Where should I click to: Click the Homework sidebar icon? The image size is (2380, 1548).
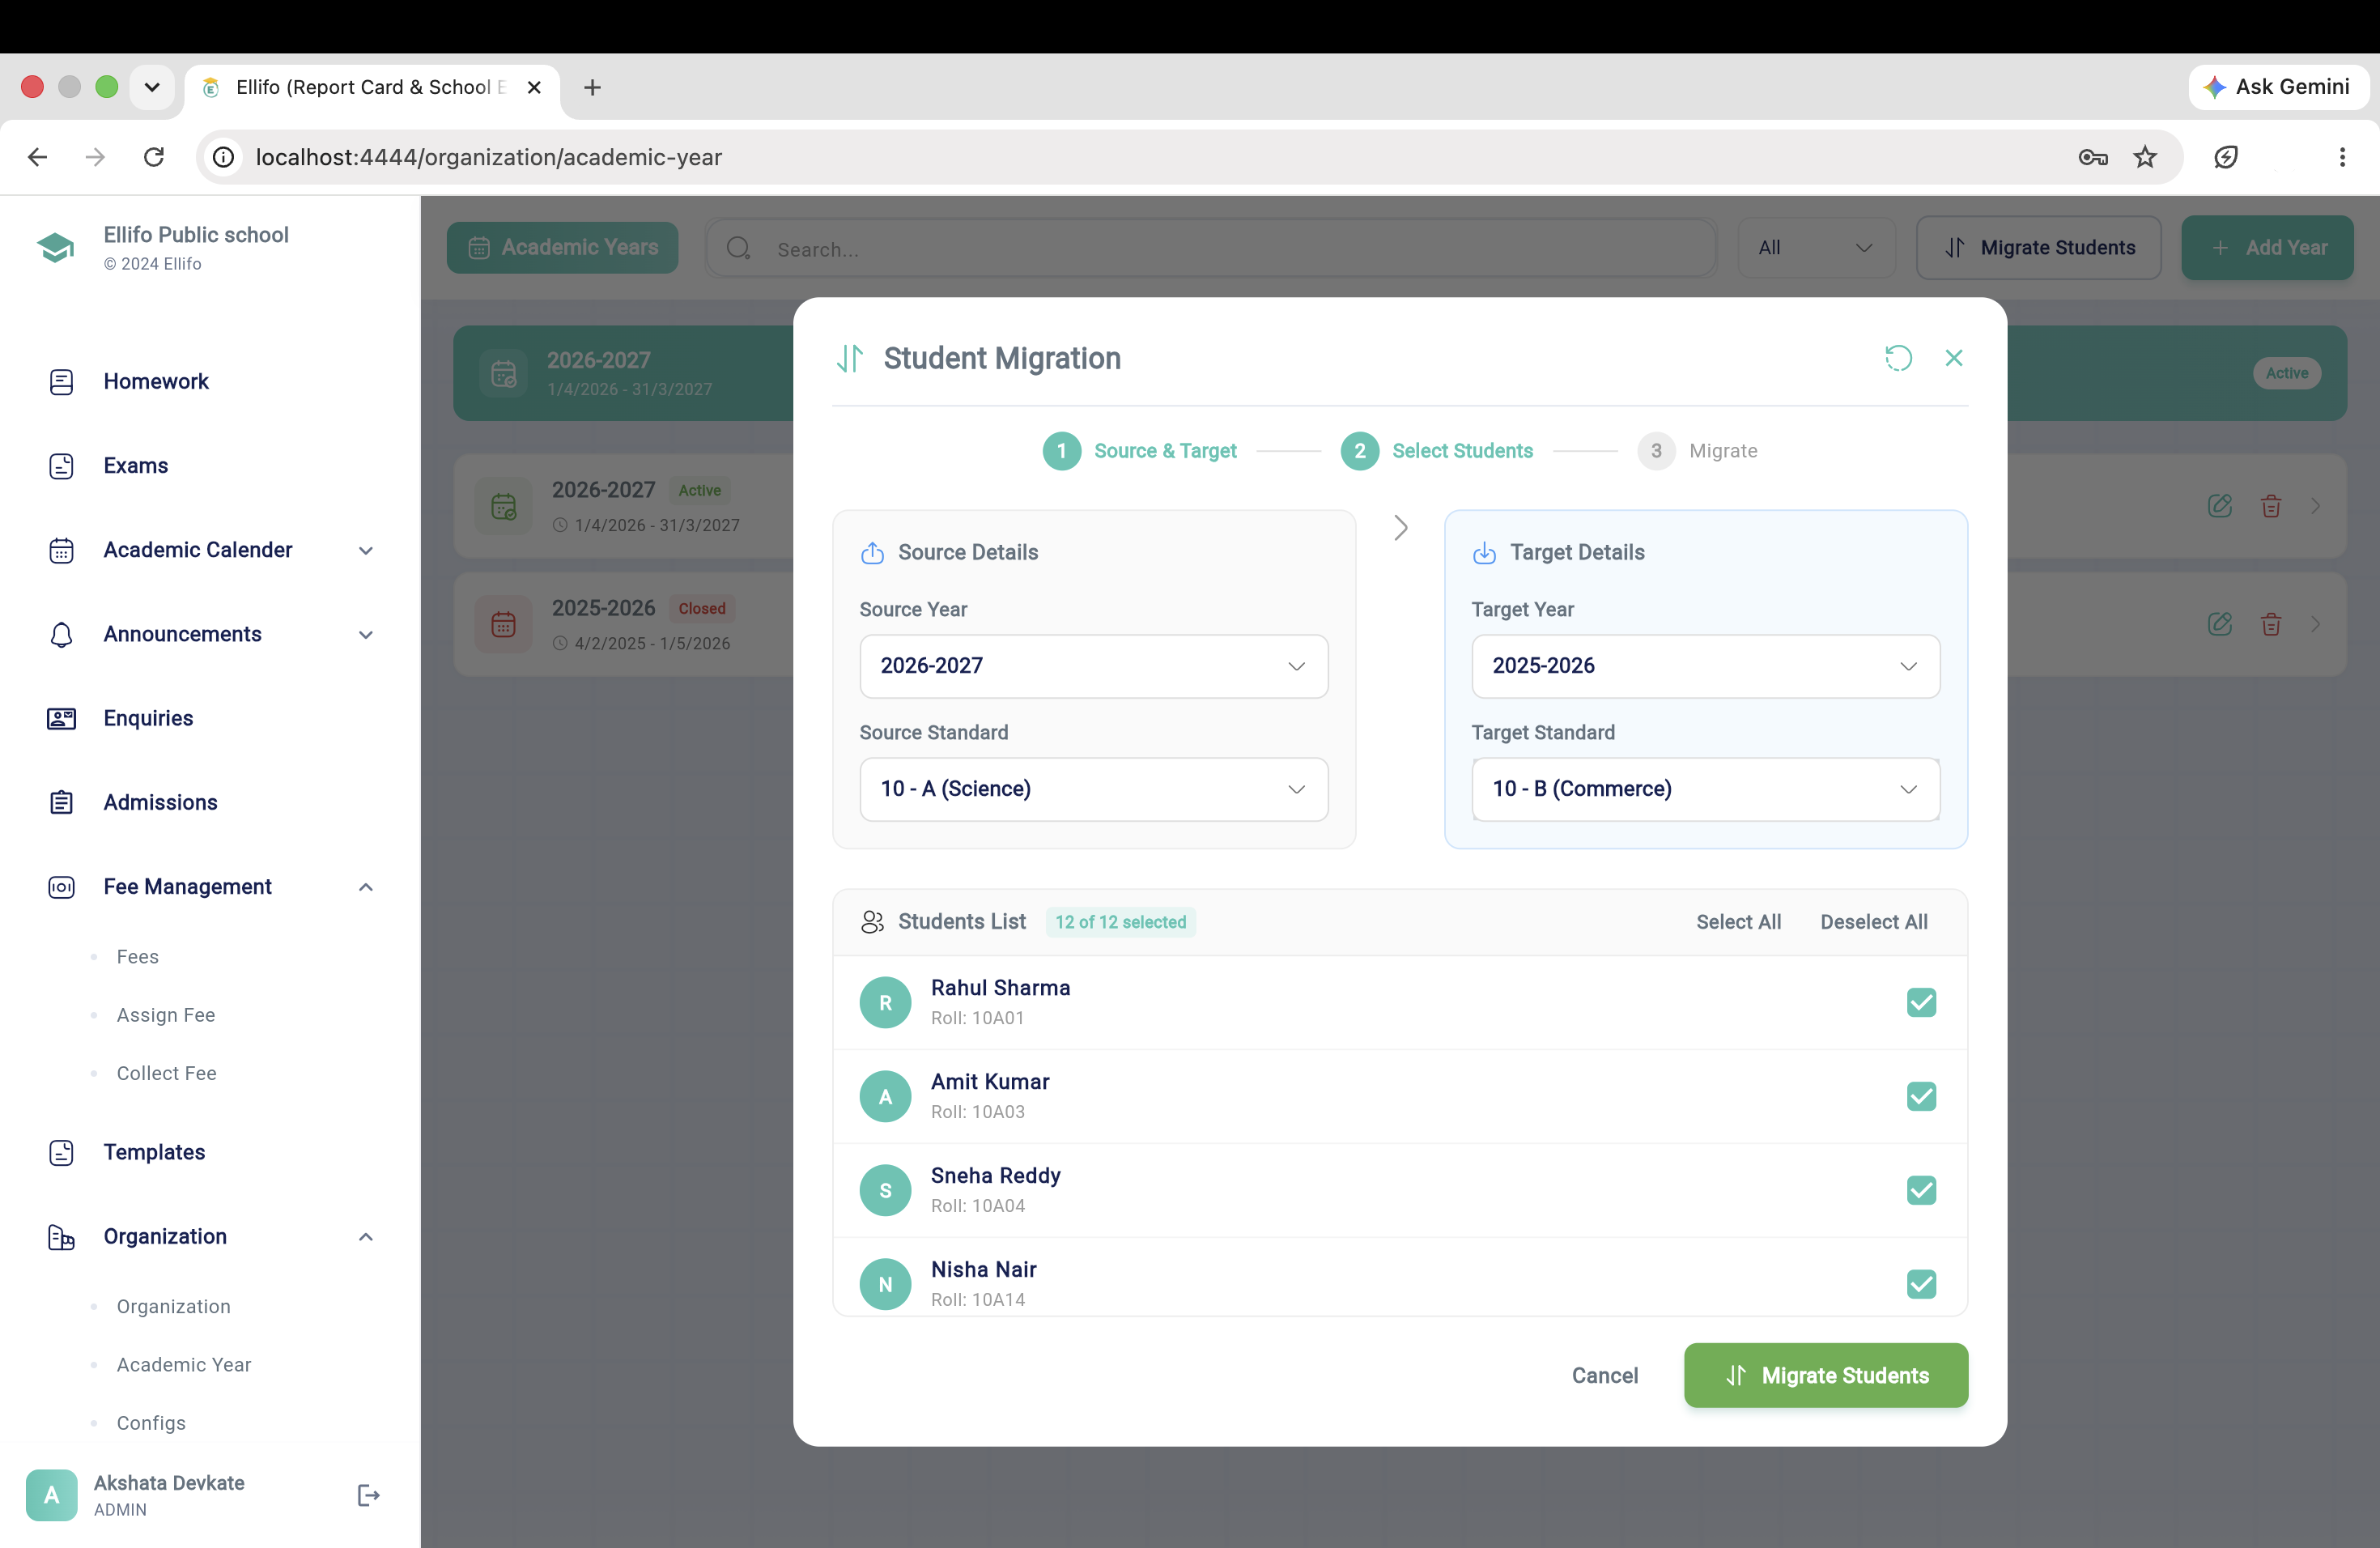(61, 381)
